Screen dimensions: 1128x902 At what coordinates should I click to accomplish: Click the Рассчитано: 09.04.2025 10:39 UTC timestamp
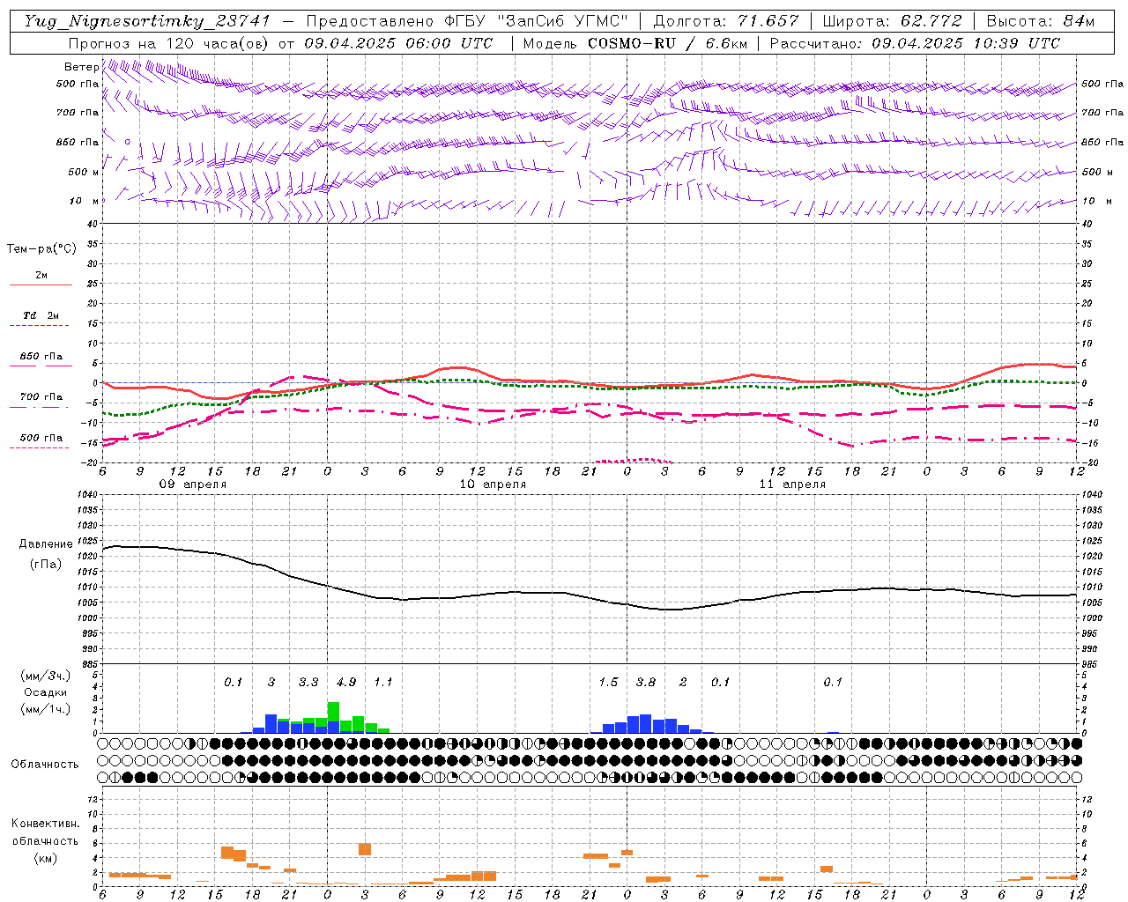pos(915,43)
